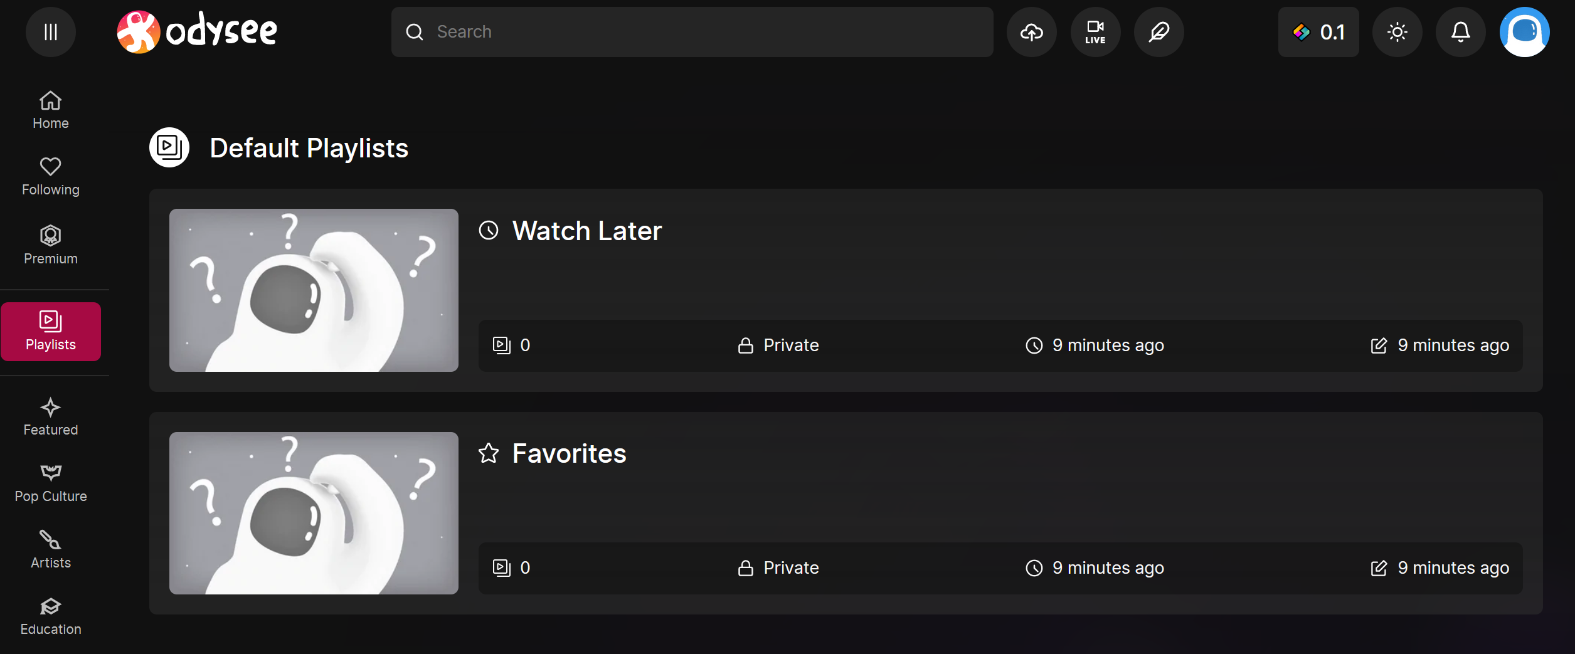The height and width of the screenshot is (654, 1575).
Task: Open the Favorites playlist title
Action: (x=569, y=453)
